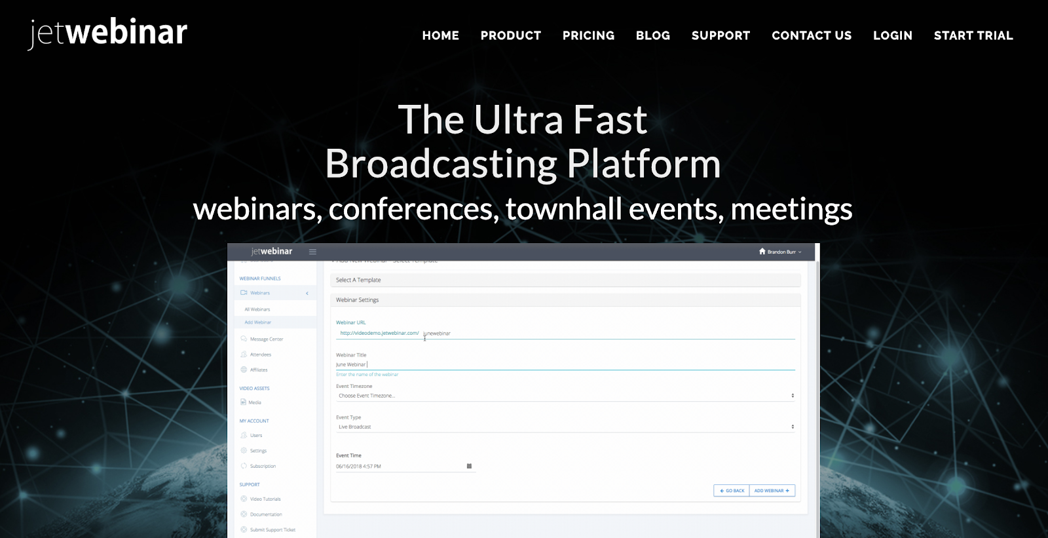
Task: Open the Event Timezone dropdown
Action: click(x=565, y=396)
